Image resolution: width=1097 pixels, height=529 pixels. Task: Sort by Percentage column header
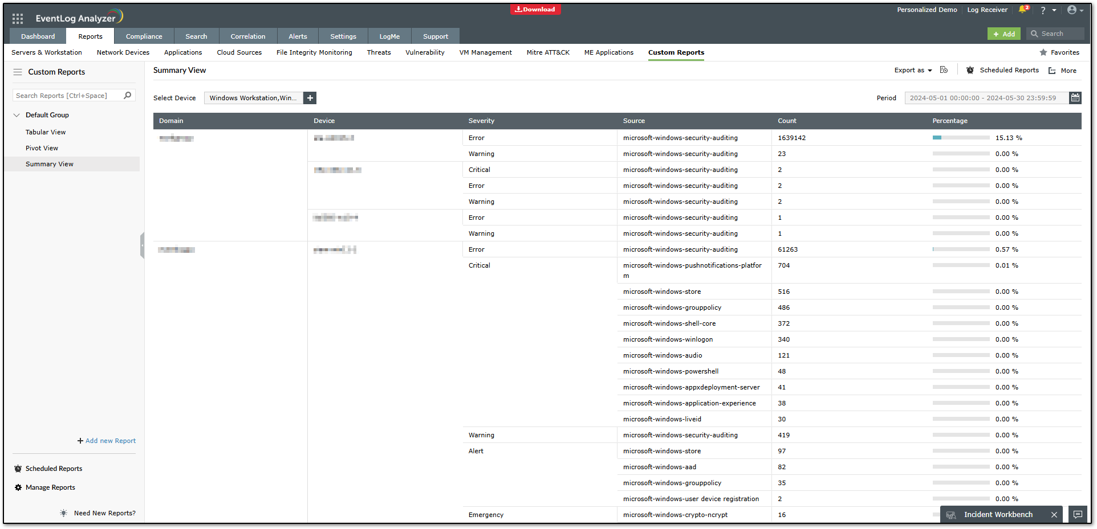pos(950,121)
